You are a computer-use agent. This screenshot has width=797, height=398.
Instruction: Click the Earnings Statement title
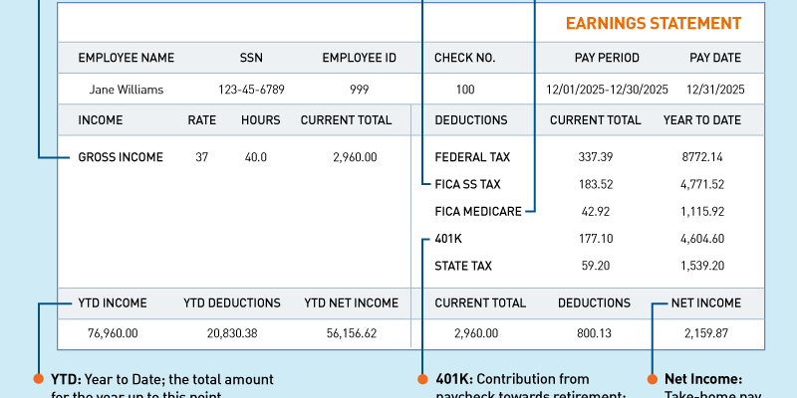pos(653,23)
